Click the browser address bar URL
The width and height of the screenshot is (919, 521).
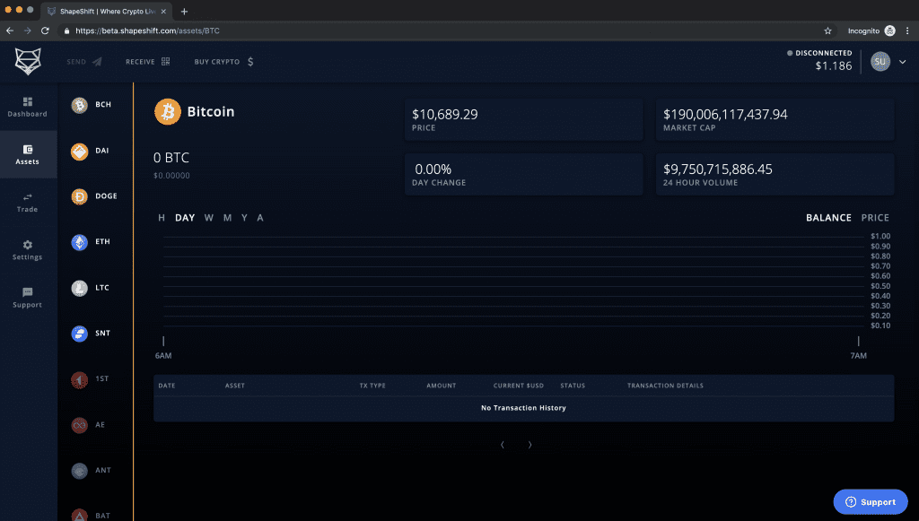148,31
